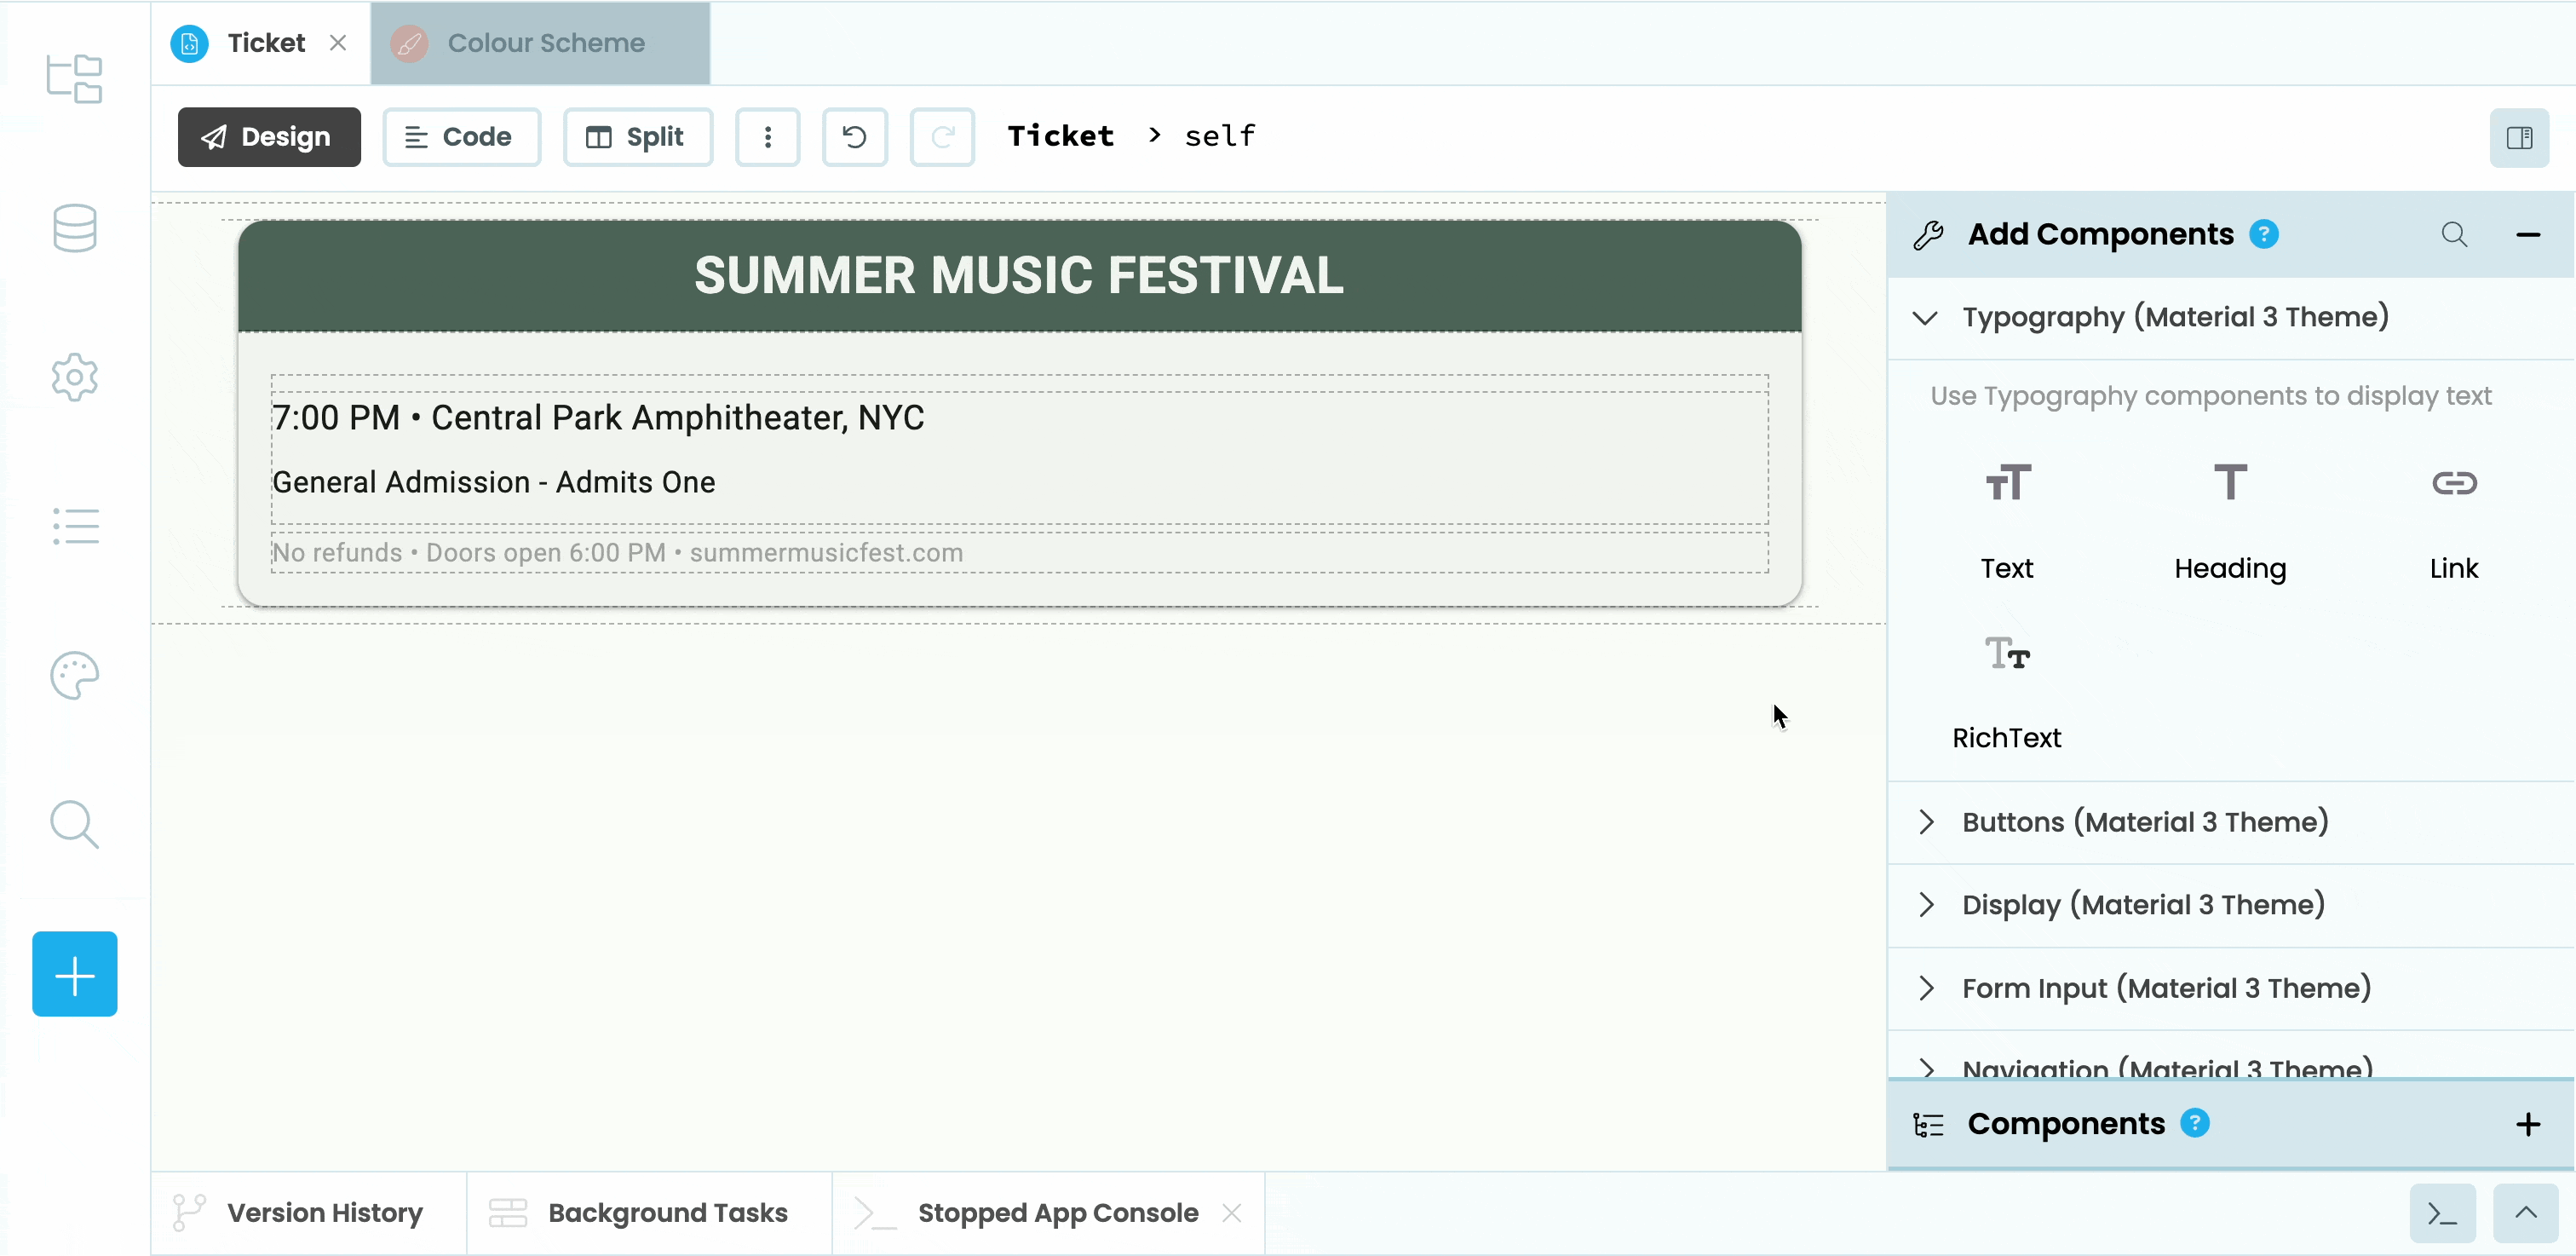Screen dimensions: 2576x1256
Task: Click the blue plus add button
Action: 74,974
